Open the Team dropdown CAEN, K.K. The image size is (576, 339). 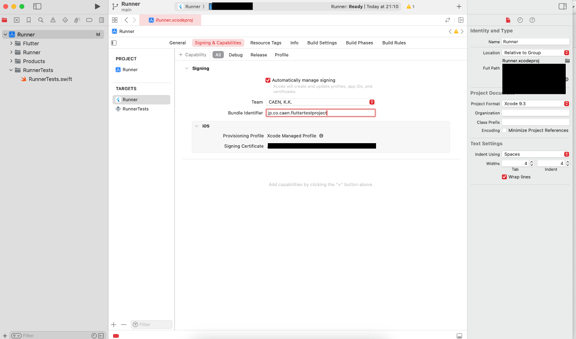tap(321, 102)
